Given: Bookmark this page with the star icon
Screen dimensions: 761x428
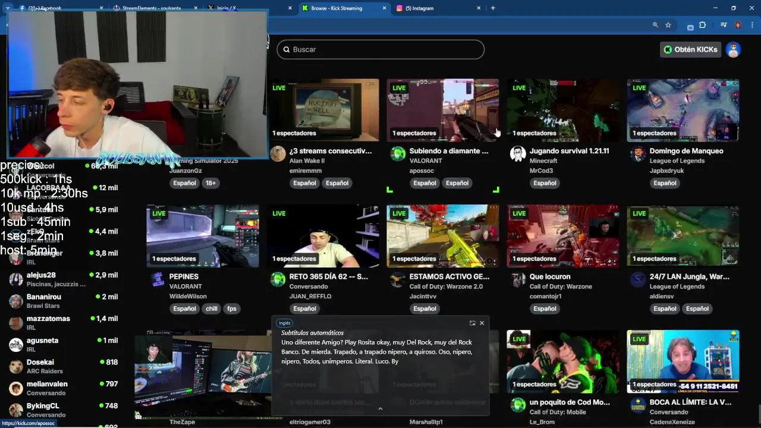Looking at the screenshot, I should click(668, 25).
